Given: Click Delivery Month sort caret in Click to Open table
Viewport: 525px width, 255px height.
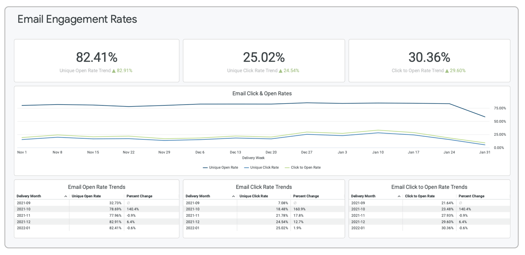Looking at the screenshot, I should point(399,196).
